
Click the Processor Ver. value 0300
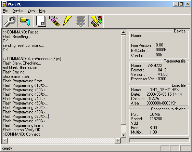pyautogui.click(x=162, y=79)
